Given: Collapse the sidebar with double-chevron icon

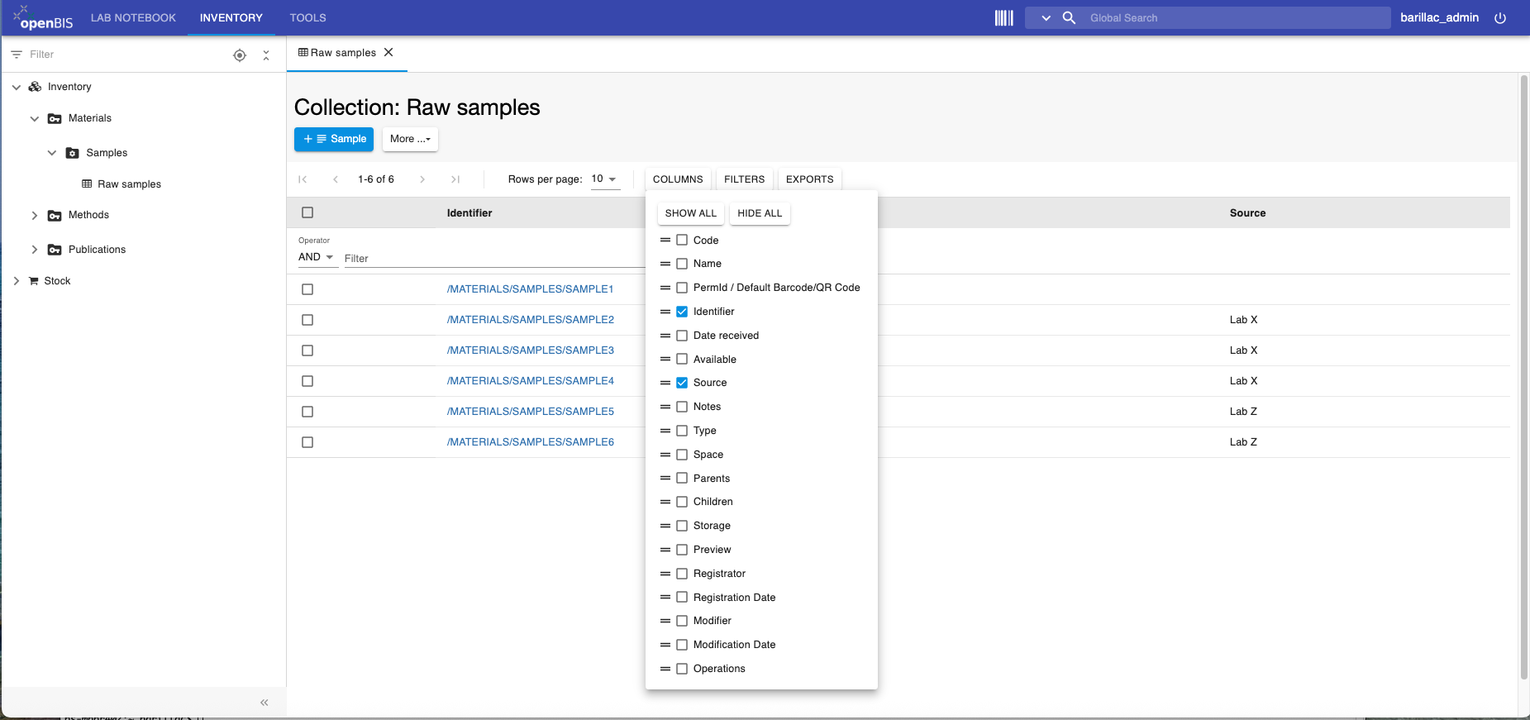Looking at the screenshot, I should [265, 703].
